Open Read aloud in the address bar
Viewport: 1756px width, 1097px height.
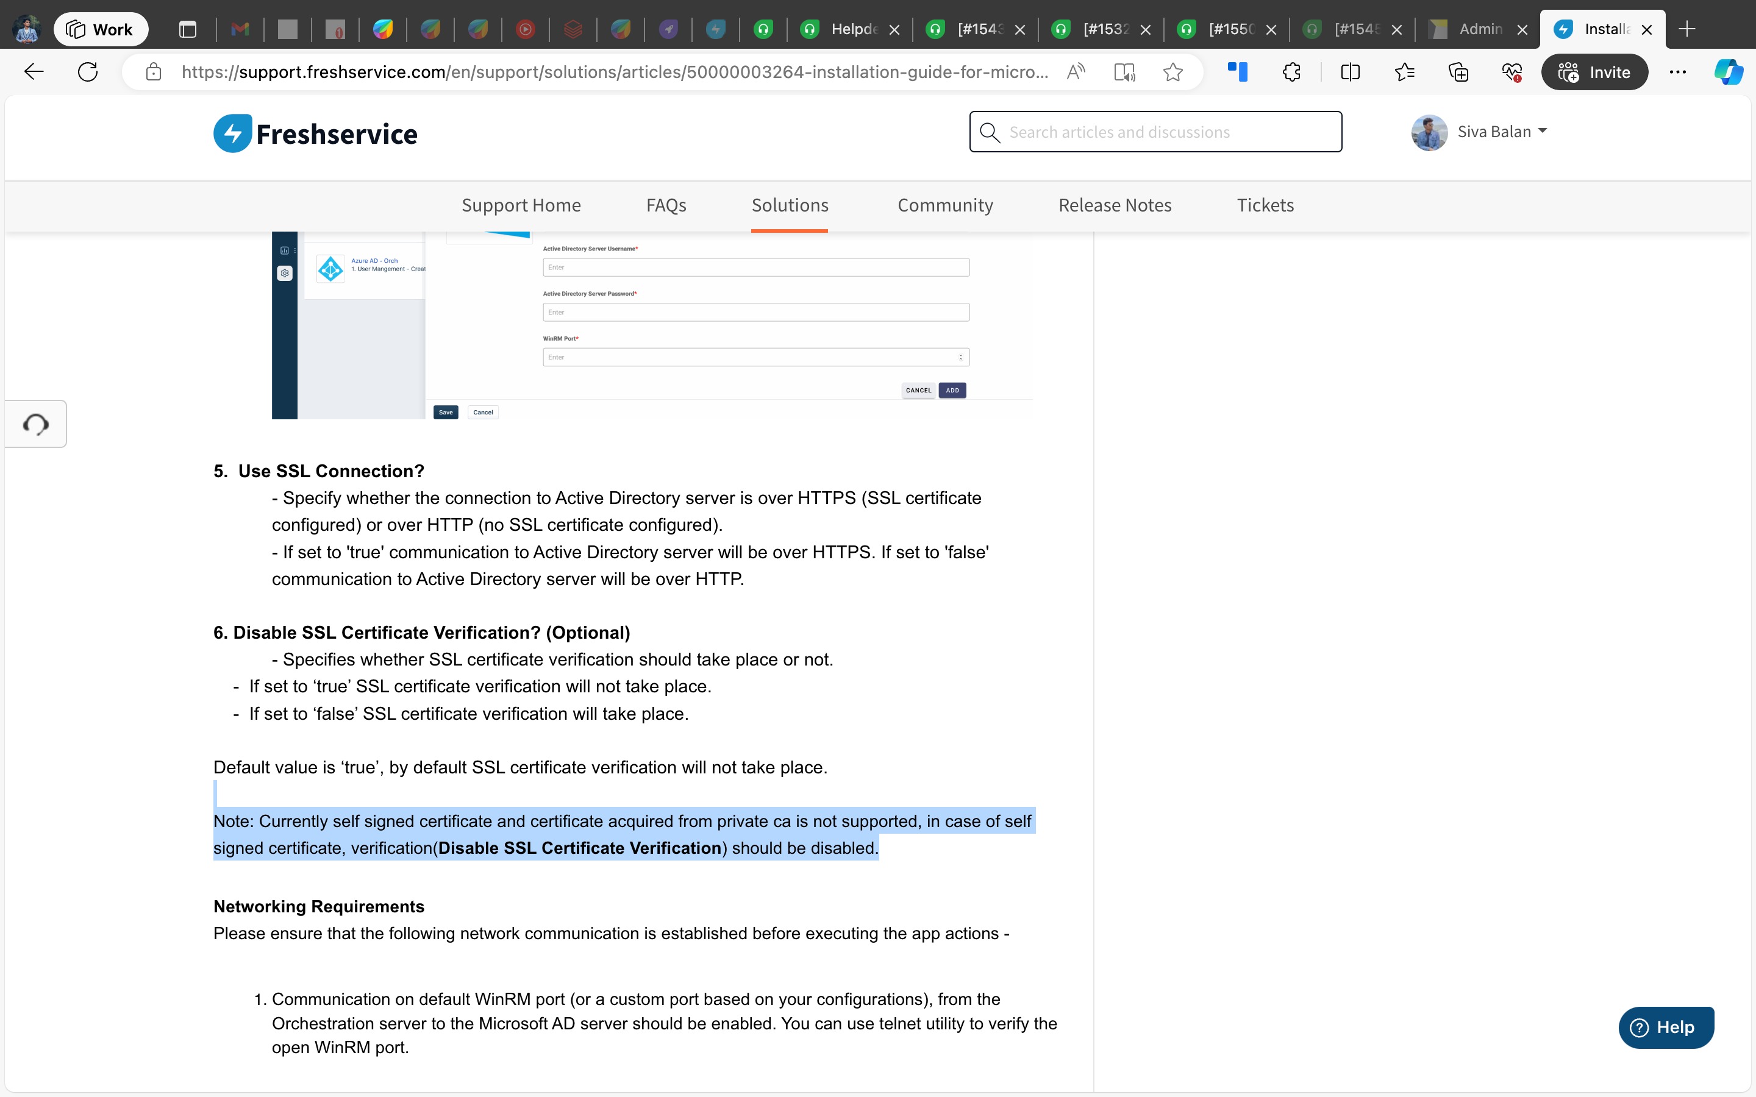point(1076,72)
